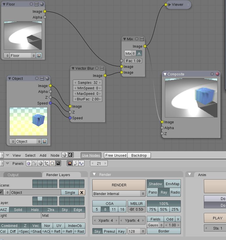Open Editing context square icon
This screenshot has height=240, width=226.
click(52, 163)
